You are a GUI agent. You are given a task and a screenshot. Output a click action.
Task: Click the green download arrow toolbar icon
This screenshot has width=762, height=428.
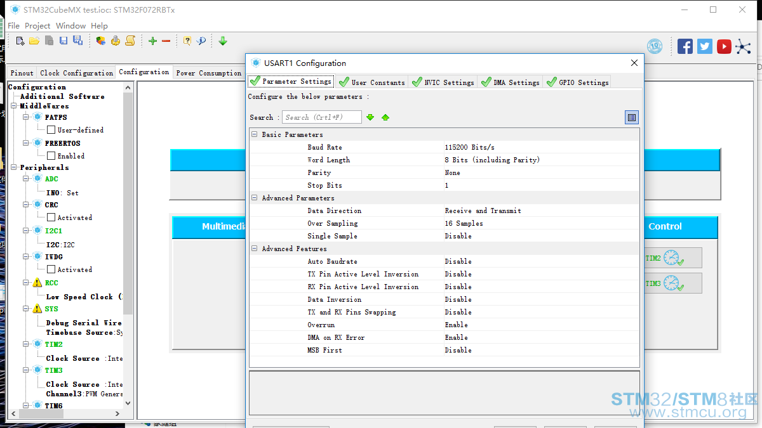tap(223, 41)
